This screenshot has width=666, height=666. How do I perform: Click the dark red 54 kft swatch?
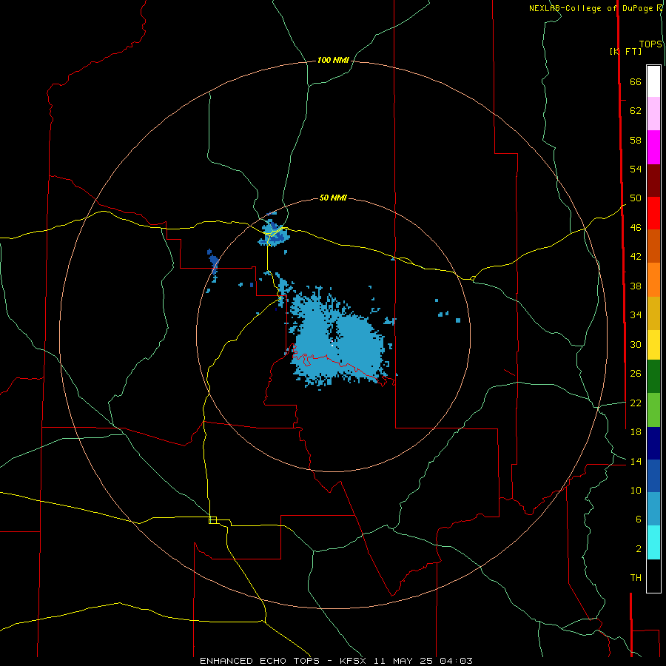tap(653, 181)
